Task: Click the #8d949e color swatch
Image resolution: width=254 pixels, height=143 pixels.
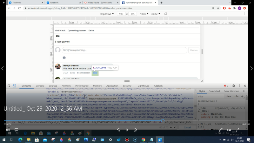Action: [212, 114]
